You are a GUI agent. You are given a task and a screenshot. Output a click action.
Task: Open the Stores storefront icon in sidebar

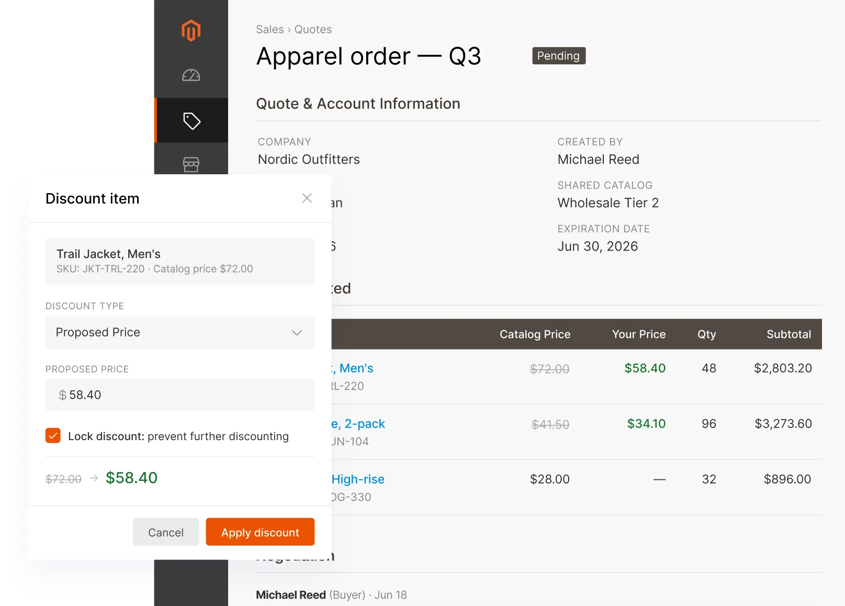coord(191,164)
